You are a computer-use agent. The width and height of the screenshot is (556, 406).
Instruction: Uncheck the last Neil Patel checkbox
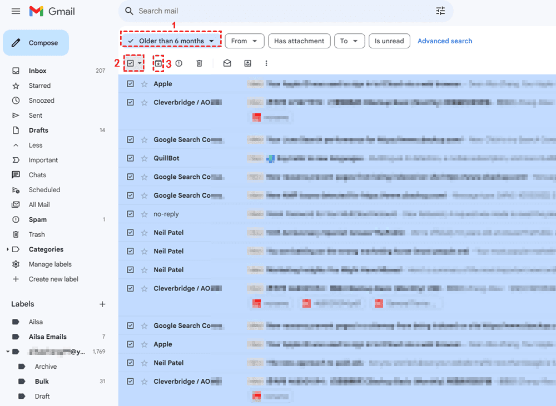(x=131, y=363)
